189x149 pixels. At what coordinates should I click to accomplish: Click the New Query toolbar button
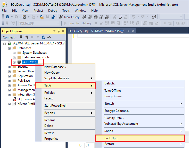[69, 17]
